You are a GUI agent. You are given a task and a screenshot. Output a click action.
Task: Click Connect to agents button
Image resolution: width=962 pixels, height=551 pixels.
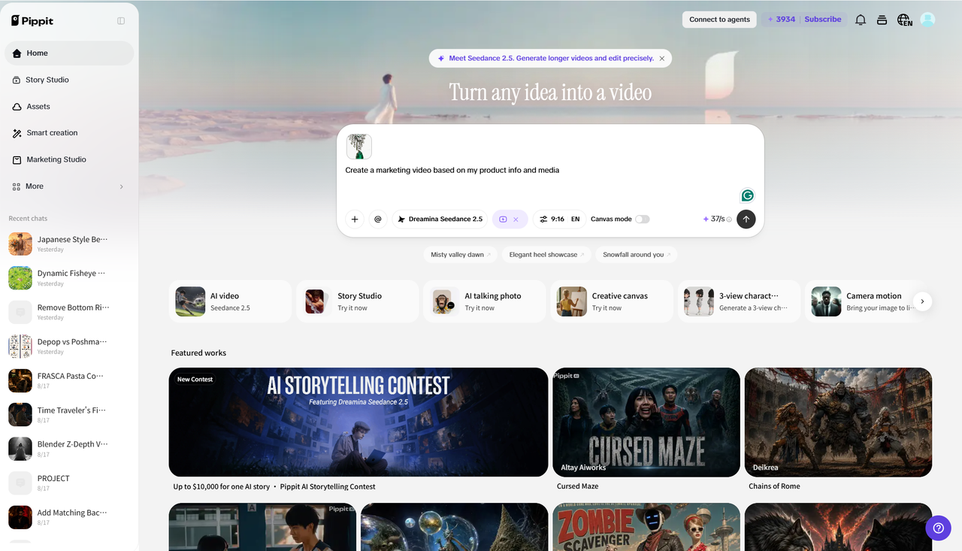coord(719,20)
